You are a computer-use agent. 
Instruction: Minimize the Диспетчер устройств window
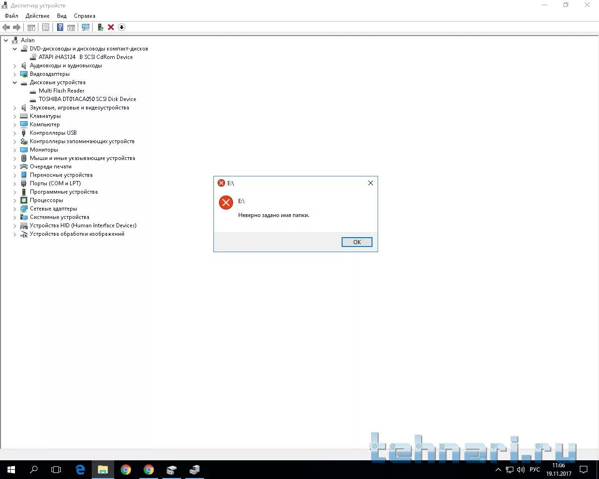tap(544, 5)
